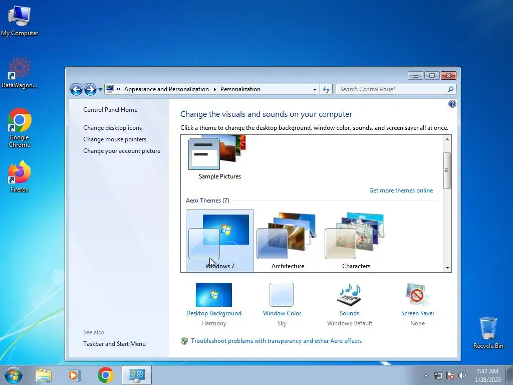The height and width of the screenshot is (385, 513).
Task: Open the Recycle Bin
Action: click(488, 333)
